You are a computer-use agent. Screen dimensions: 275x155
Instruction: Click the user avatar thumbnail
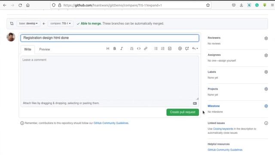pos(11,37)
